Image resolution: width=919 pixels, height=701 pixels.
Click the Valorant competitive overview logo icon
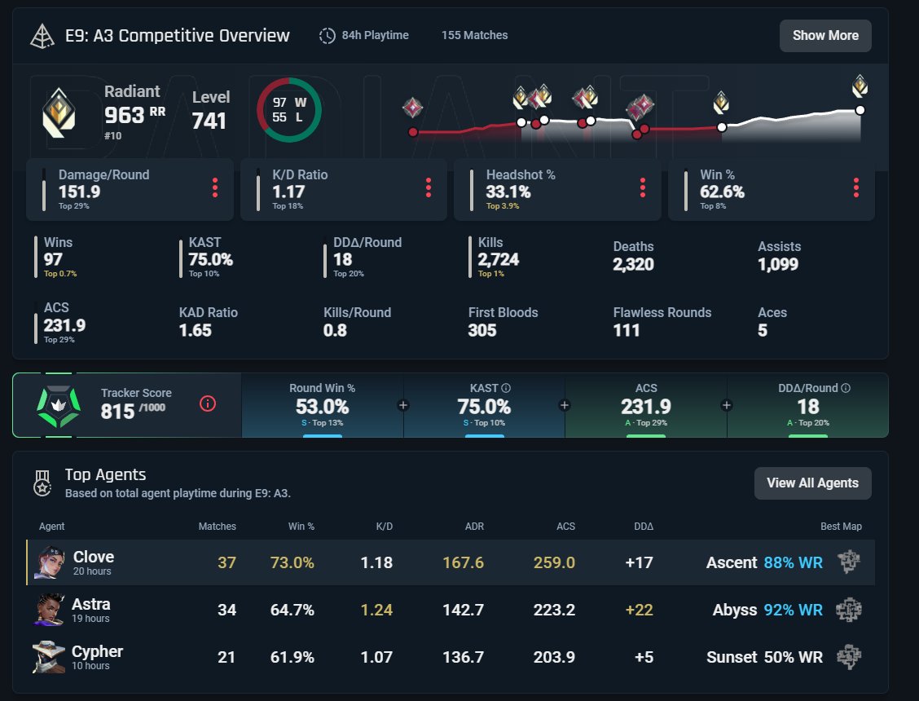click(x=42, y=36)
